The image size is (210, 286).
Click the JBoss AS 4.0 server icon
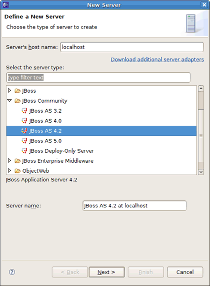pos(24,121)
